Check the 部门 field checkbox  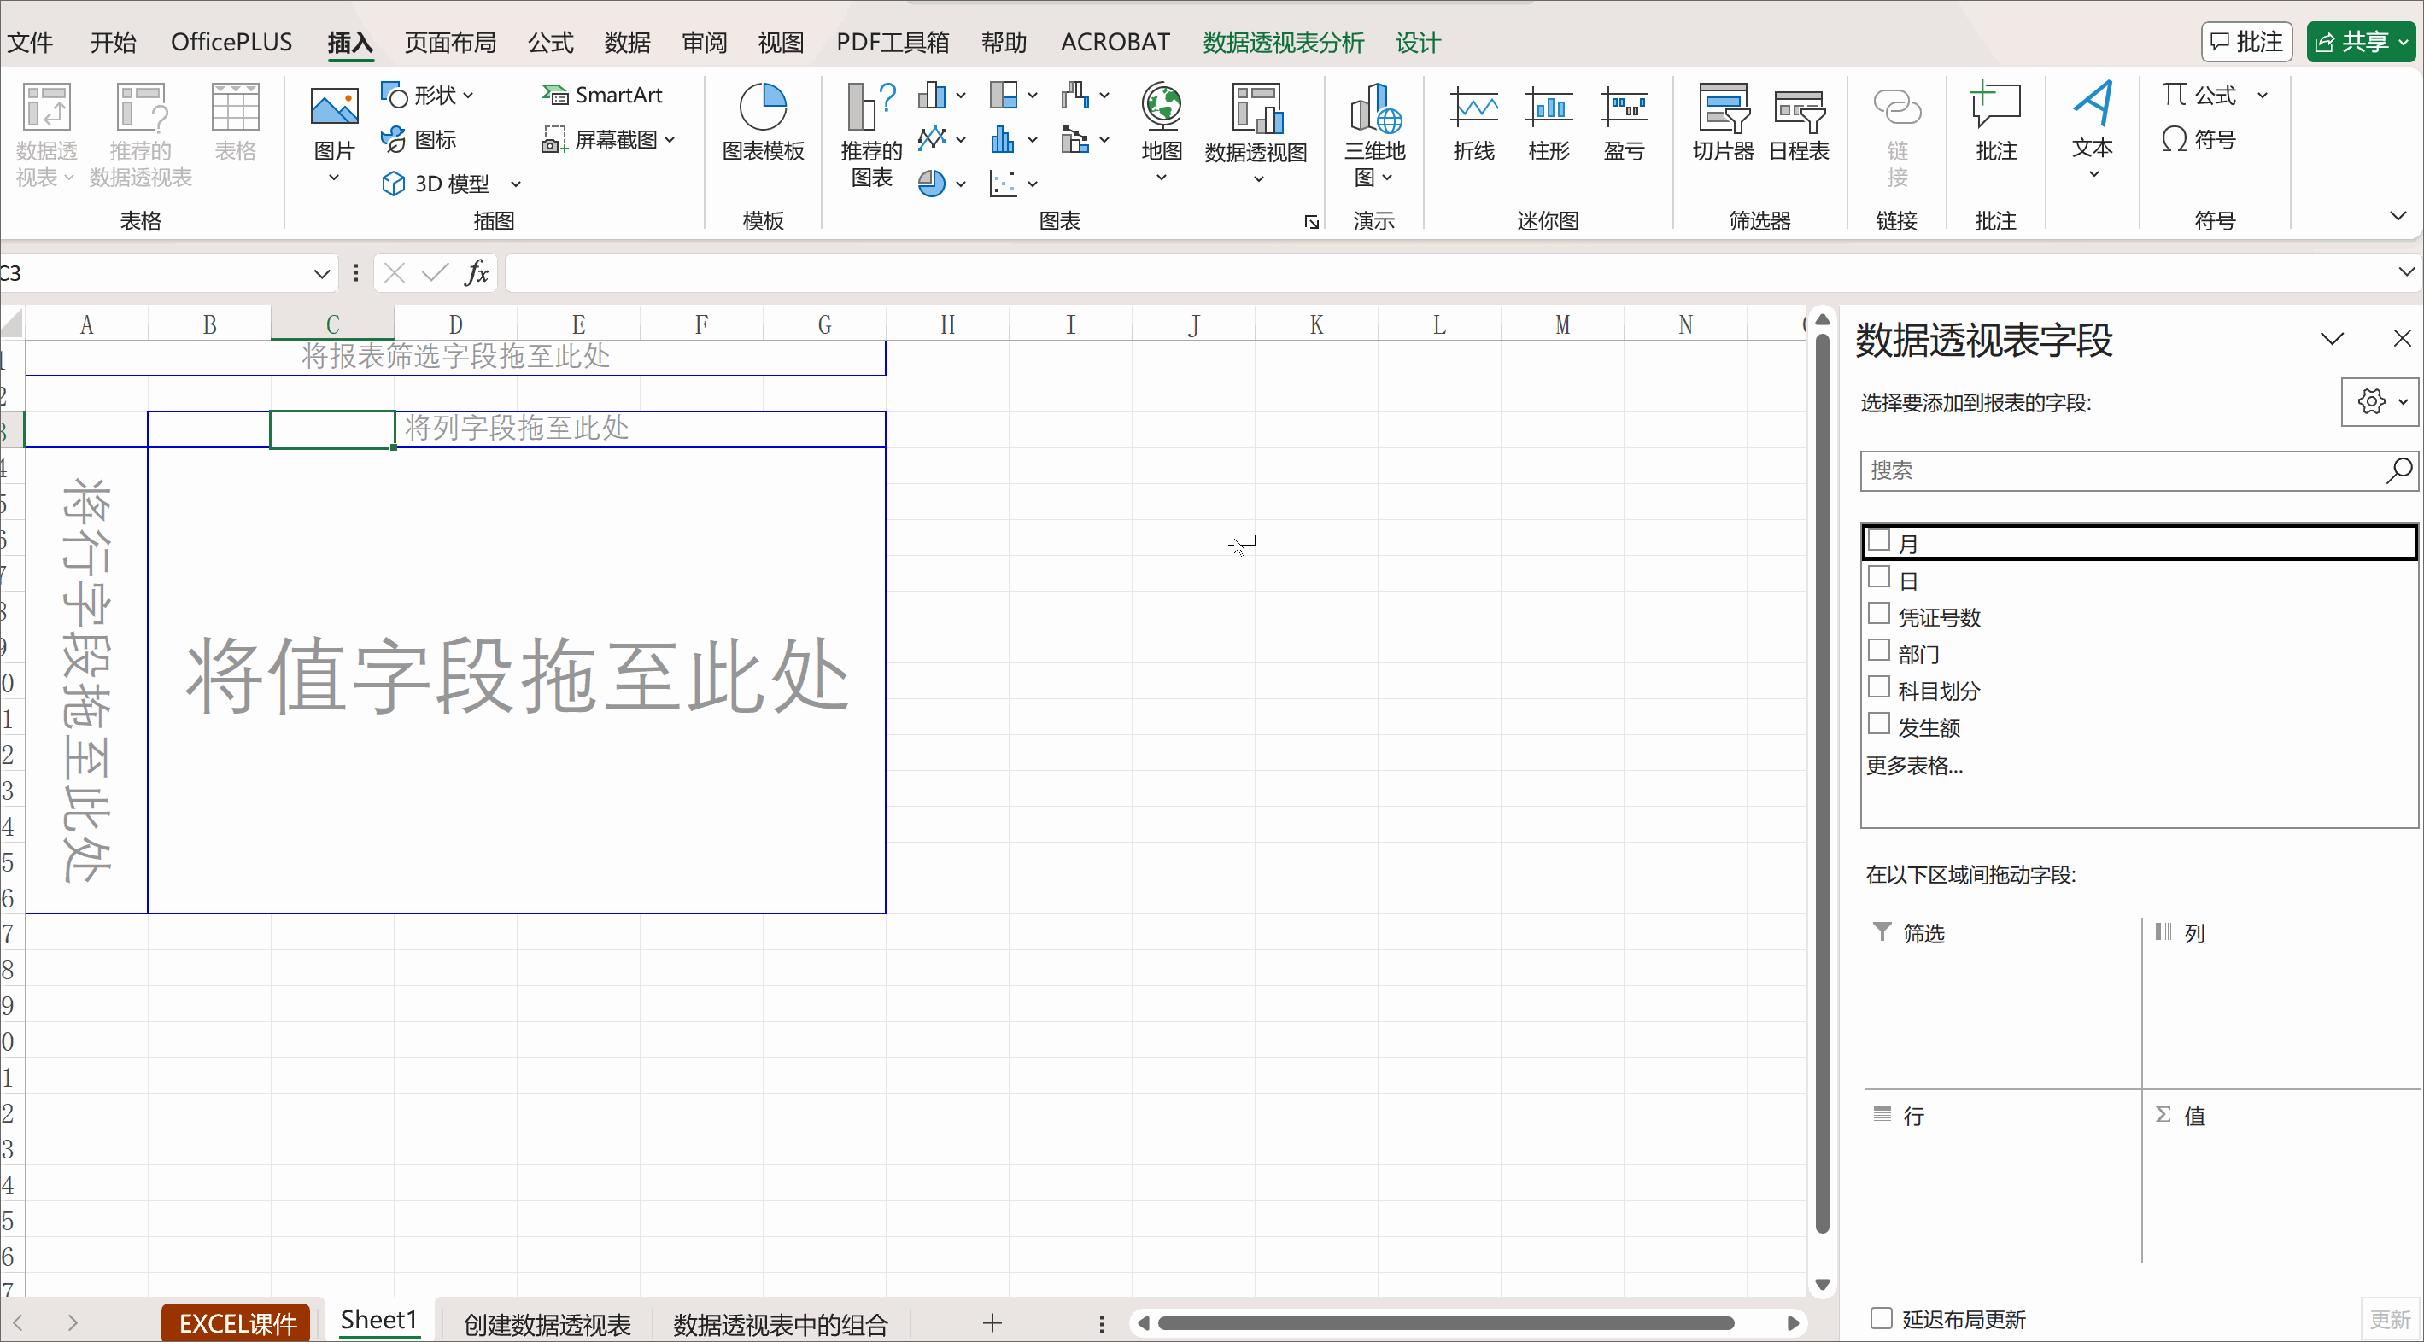[x=1879, y=651]
